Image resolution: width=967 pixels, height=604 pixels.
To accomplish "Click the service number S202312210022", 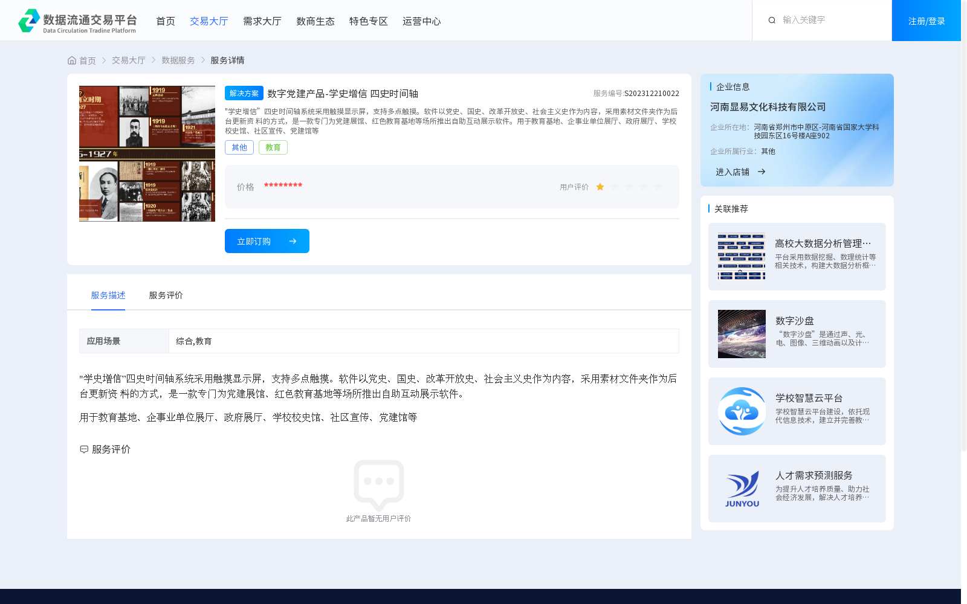I will pos(652,94).
